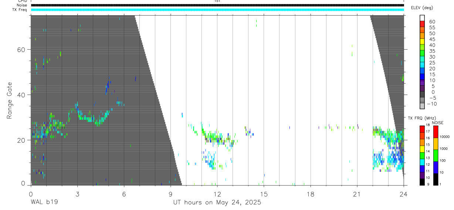Select the '35' label on ELEV colorbar

pos(432,51)
